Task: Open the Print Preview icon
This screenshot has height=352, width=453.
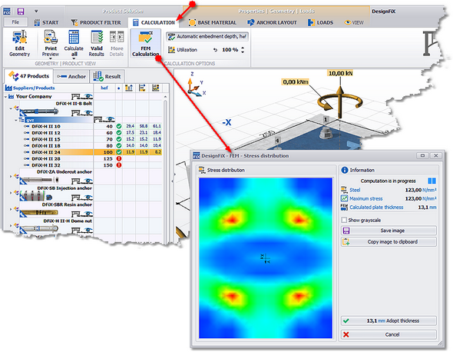Action: 51,43
